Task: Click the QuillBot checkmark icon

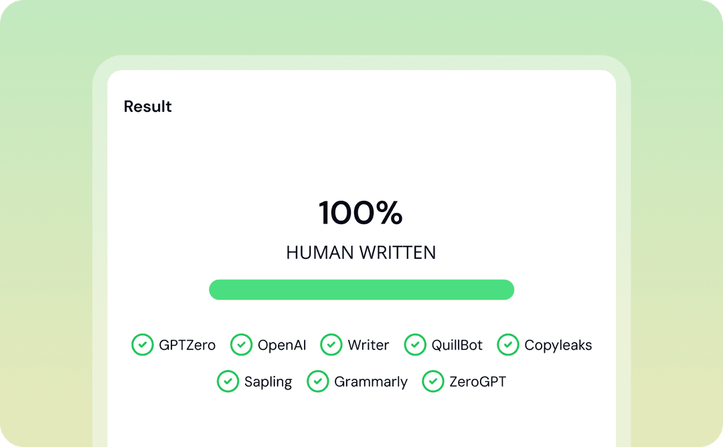Action: (415, 345)
